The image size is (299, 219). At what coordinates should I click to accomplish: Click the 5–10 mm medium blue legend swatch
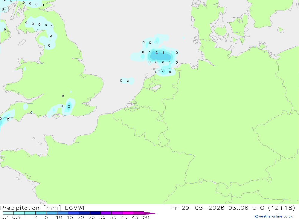coord(52,213)
